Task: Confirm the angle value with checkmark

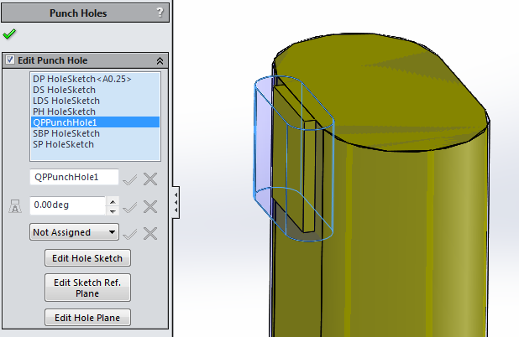Action: coord(129,206)
